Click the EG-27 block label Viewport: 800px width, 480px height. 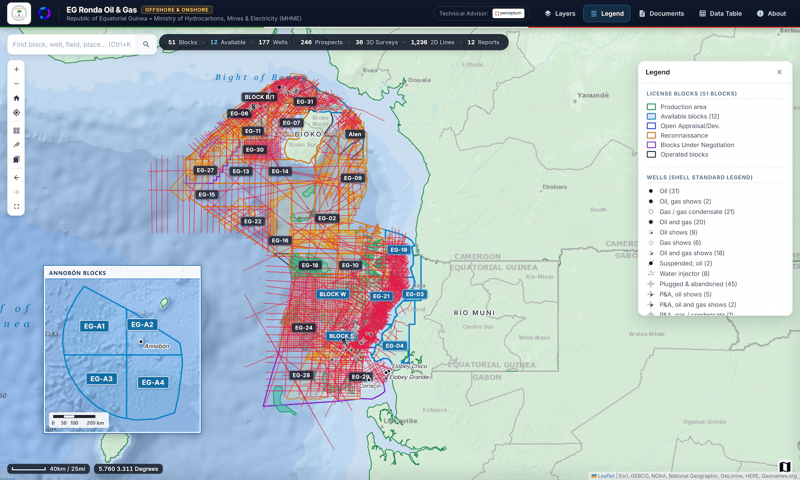[x=205, y=170]
